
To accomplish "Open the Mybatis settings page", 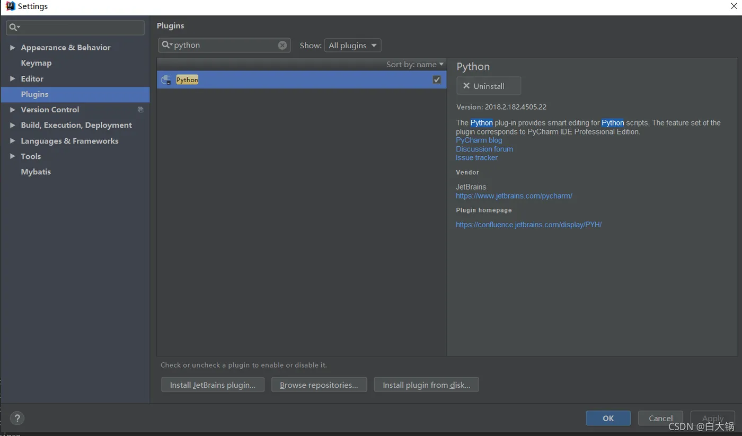I will 36,172.
